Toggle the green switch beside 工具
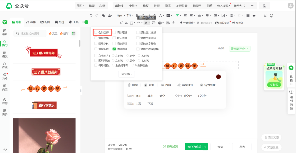 click(85, 22)
